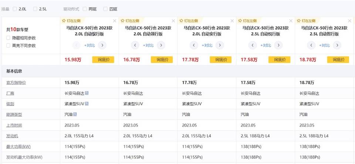Viewport: 355px width, 164px height.
Task: Click 询底价 button for 18.78万 model
Action: (338, 60)
